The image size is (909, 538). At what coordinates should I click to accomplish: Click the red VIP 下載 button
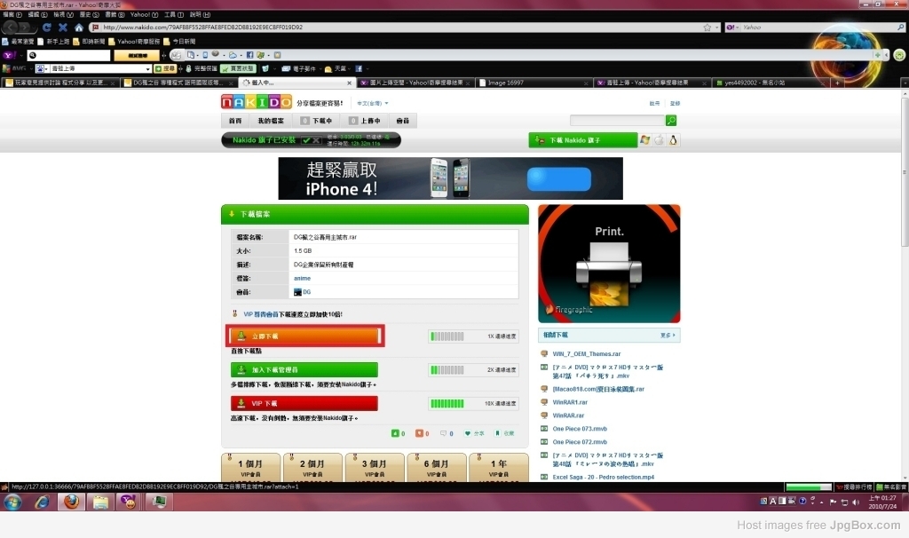click(x=304, y=403)
